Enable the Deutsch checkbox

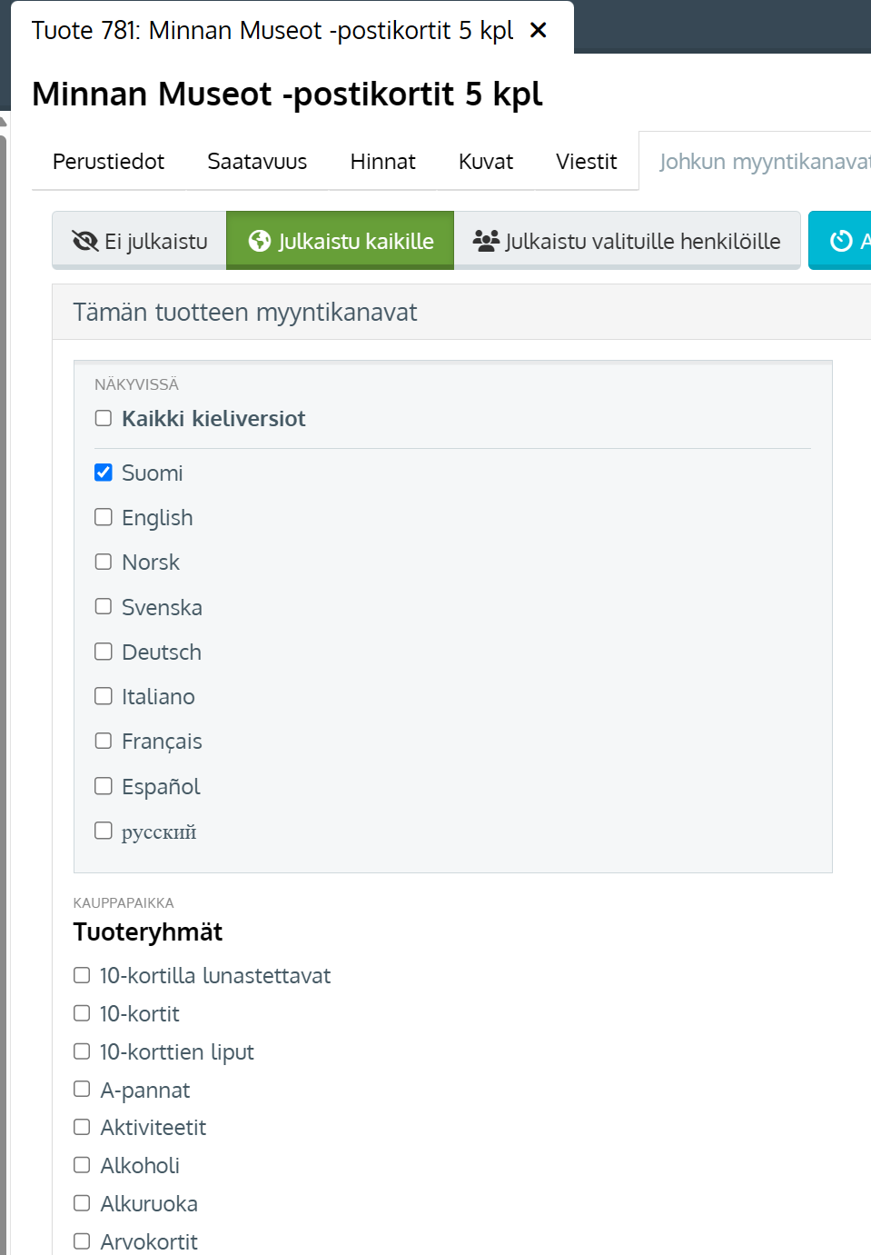104,652
